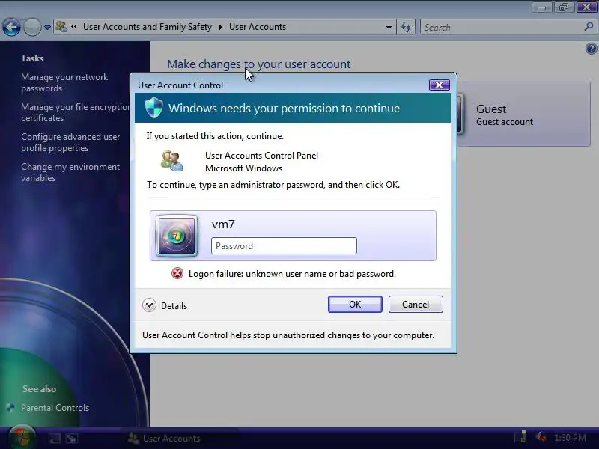The image size is (599, 449).
Task: Click the Back navigation arrow button
Action: (x=11, y=28)
